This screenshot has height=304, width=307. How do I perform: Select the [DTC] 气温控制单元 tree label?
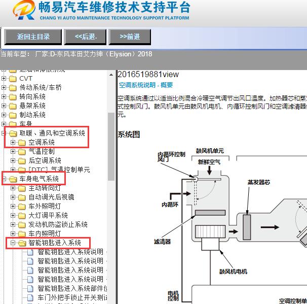(59, 170)
